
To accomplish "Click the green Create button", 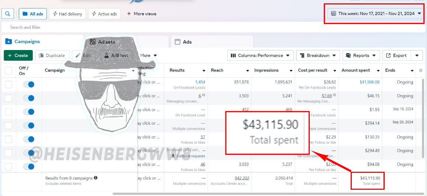I will (18, 56).
